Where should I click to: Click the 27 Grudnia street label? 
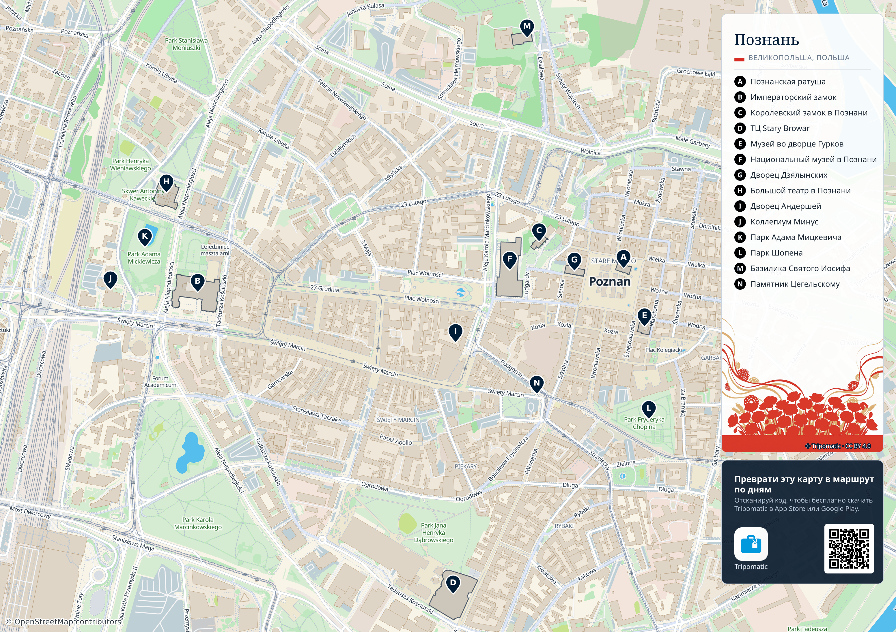tap(325, 289)
